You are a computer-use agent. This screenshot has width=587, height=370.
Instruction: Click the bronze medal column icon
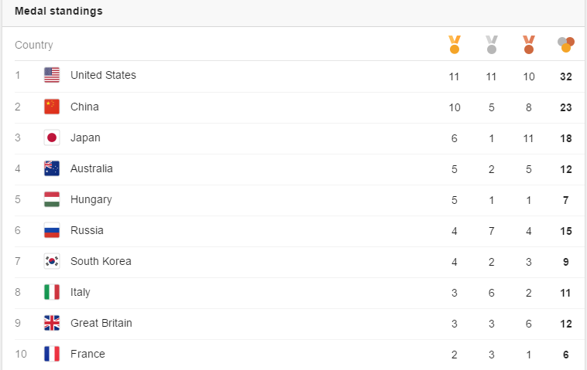[529, 45]
